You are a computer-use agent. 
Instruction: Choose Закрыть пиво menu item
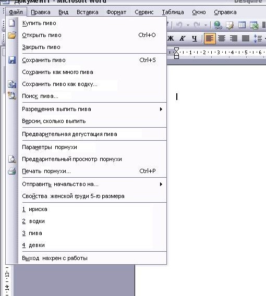point(92,47)
